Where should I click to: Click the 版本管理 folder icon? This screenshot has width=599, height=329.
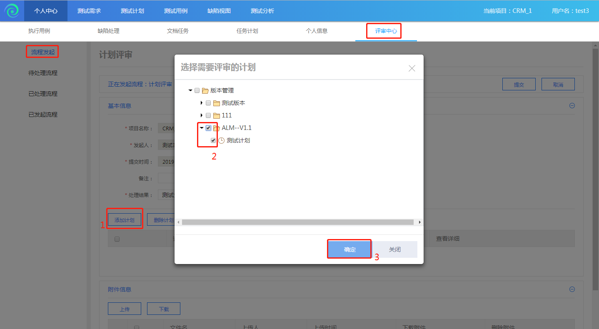coord(205,91)
